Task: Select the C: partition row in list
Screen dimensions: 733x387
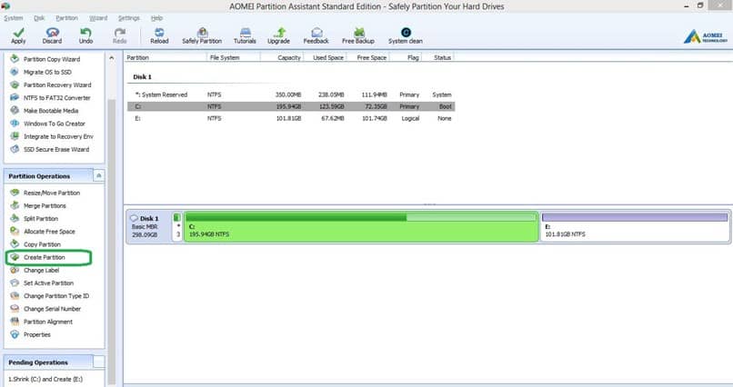Action: point(291,106)
